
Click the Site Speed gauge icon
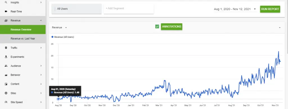click(x=6, y=102)
